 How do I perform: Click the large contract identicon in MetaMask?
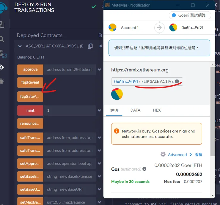[x=117, y=94]
